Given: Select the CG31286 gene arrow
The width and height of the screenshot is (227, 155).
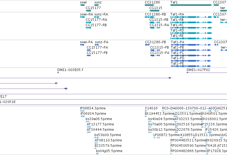Looking at the screenshot, I should [x=150, y=5].
